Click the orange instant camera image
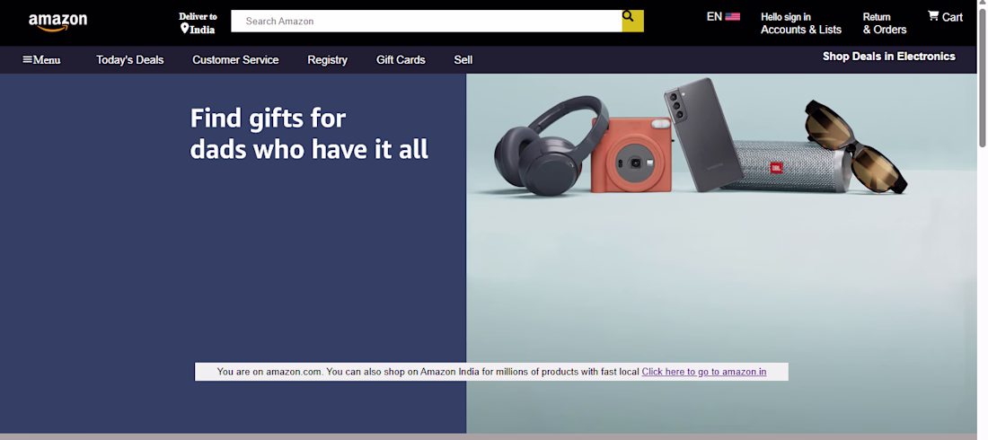 [631, 155]
